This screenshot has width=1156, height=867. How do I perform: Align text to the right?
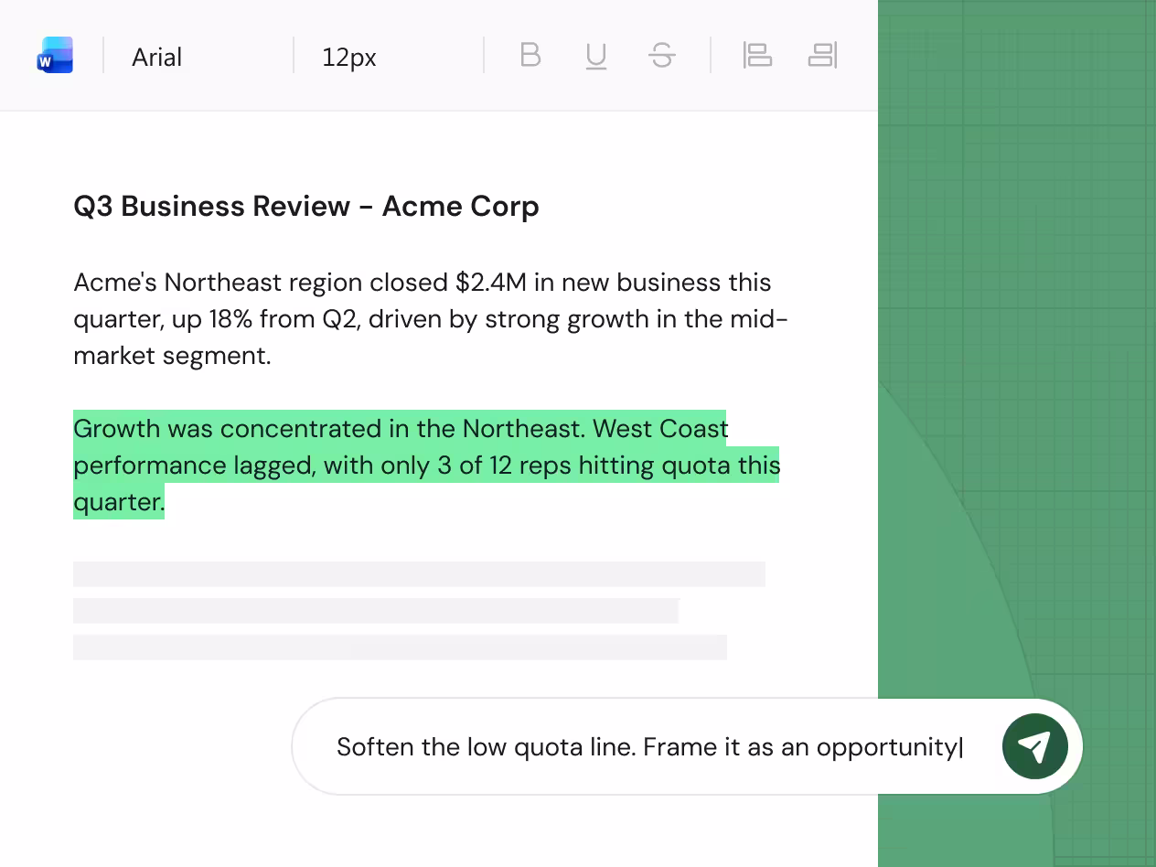[x=823, y=56]
